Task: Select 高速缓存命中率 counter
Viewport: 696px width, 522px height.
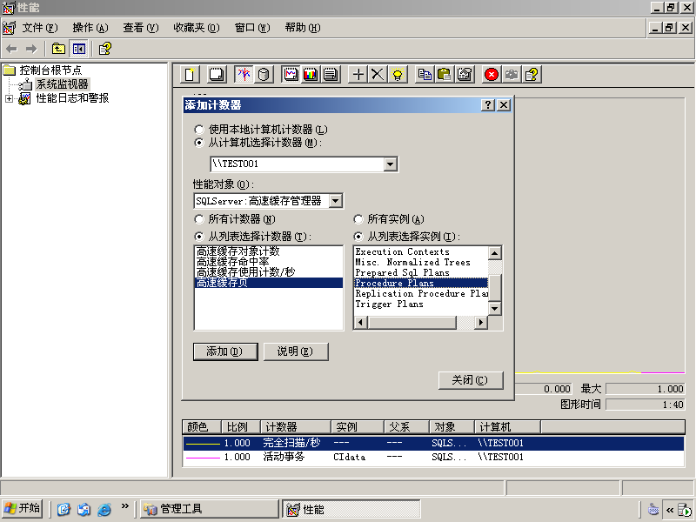Action: (x=269, y=262)
